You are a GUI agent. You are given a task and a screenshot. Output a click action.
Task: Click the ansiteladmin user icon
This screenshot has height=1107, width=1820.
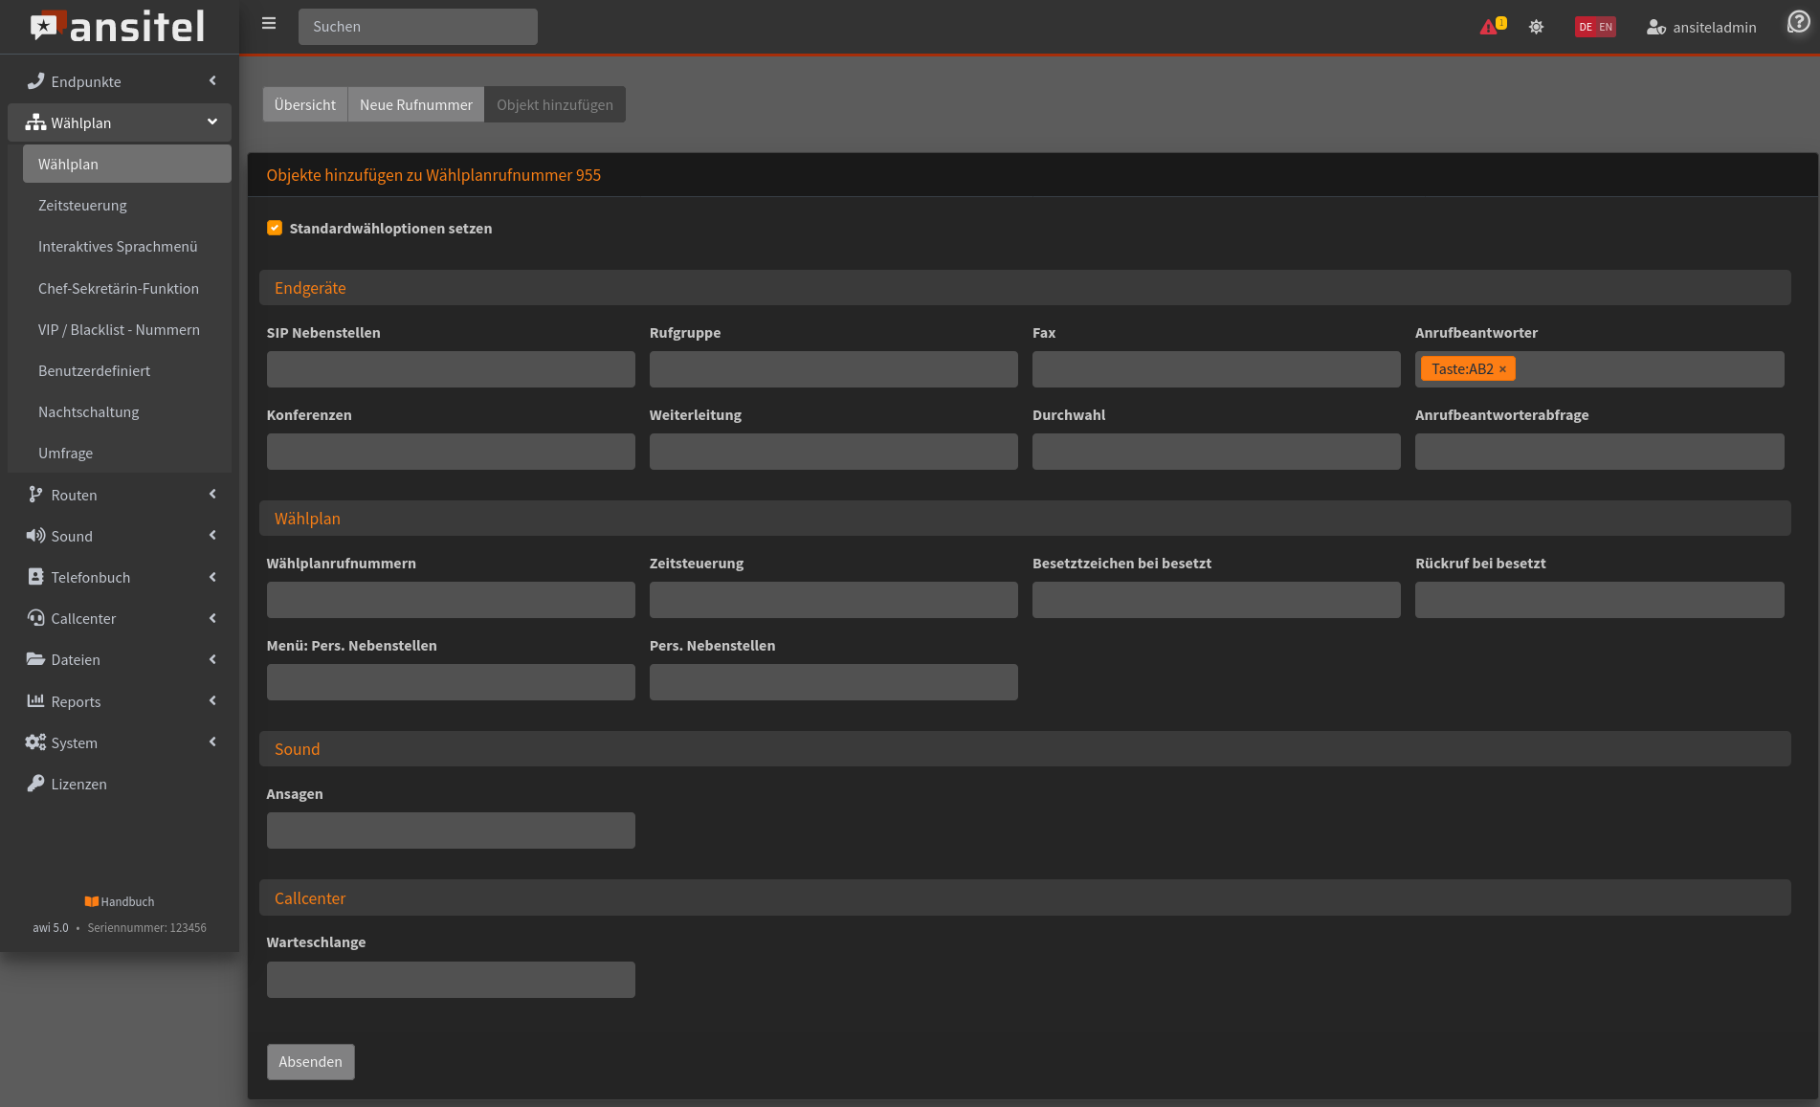pos(1655,28)
